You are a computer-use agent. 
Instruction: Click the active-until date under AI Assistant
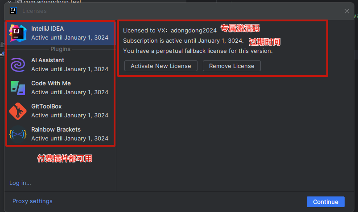(70, 69)
